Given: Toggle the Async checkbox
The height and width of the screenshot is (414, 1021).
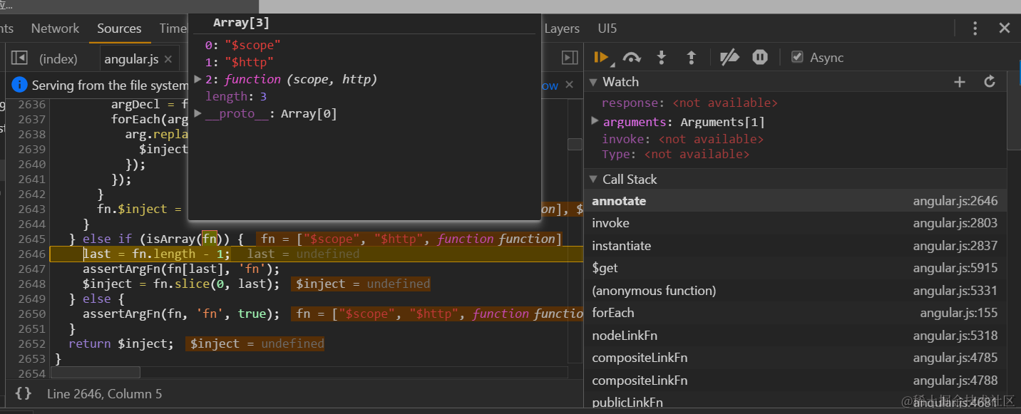Looking at the screenshot, I should (798, 57).
